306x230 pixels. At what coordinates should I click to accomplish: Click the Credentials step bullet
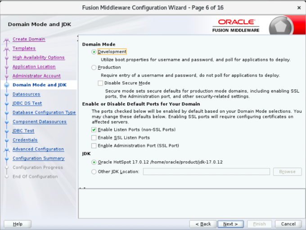point(7,140)
